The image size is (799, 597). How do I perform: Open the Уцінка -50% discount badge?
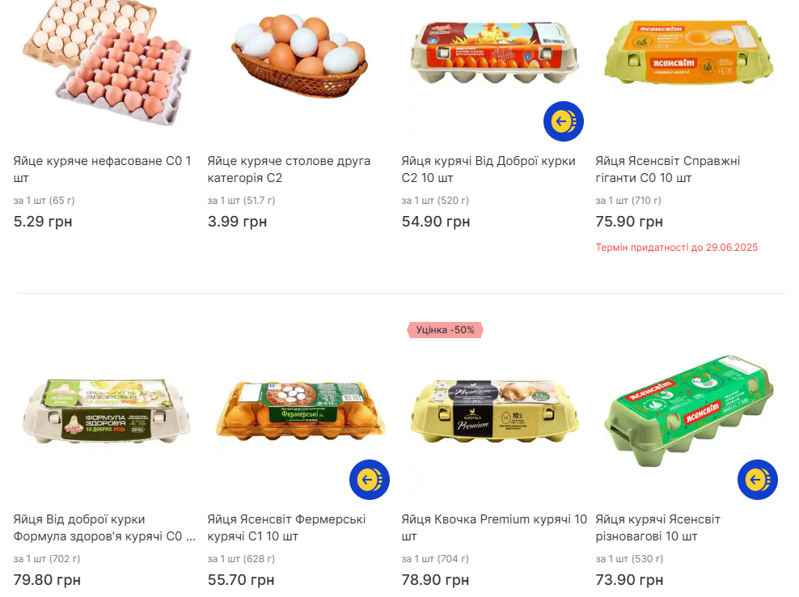click(443, 330)
